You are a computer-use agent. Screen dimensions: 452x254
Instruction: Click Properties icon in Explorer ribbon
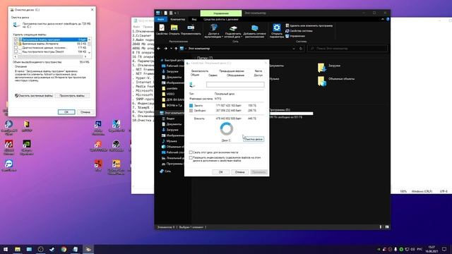tap(162, 28)
